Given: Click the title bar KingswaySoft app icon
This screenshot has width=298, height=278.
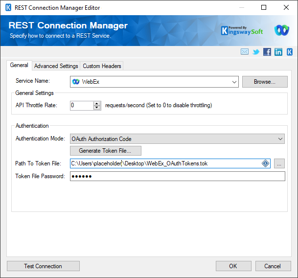Looking at the screenshot, I should click(x=8, y=8).
